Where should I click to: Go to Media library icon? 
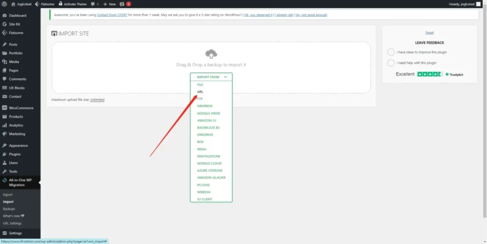[x=4, y=62]
